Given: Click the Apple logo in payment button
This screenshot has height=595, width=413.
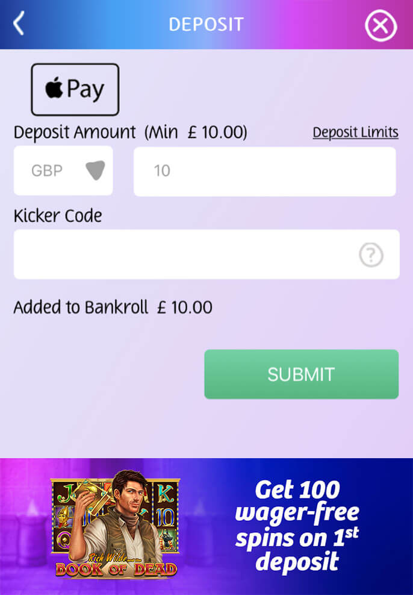Looking at the screenshot, I should (54, 87).
